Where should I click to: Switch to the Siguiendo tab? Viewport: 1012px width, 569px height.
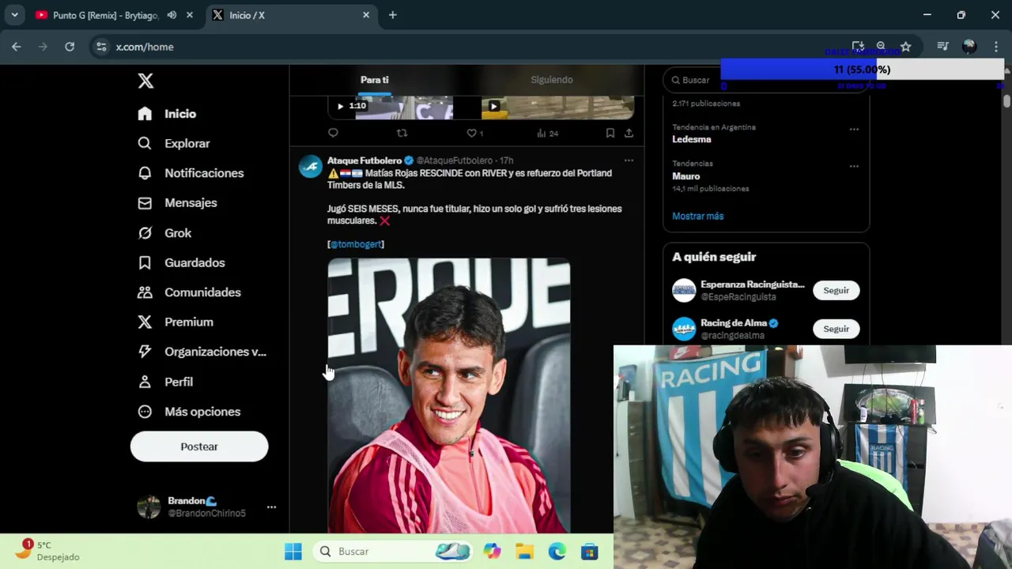(x=552, y=80)
